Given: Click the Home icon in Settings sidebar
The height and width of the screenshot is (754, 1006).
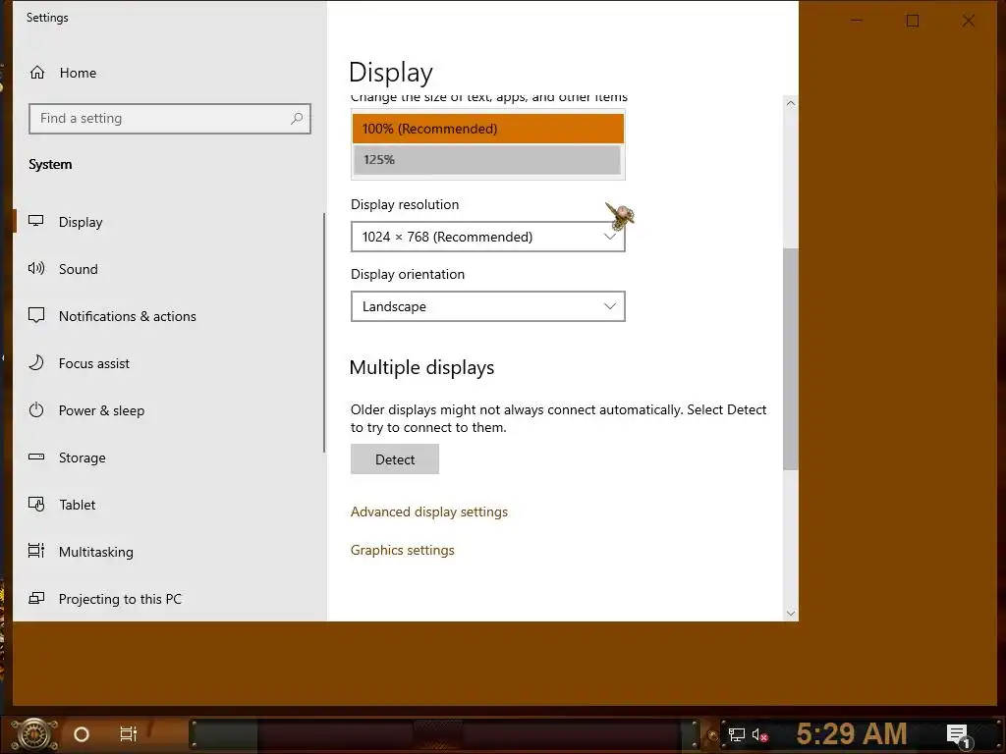Looking at the screenshot, I should coord(37,73).
